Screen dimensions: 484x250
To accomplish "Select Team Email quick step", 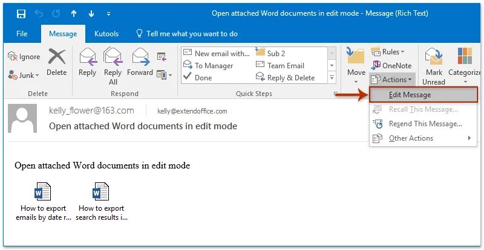I will pos(280,66).
